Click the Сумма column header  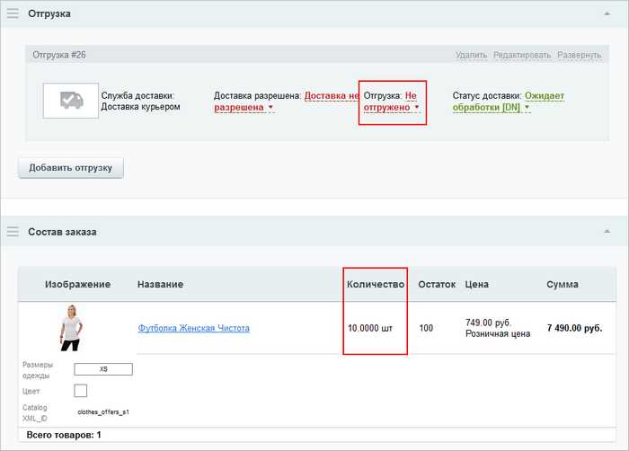[x=563, y=284]
